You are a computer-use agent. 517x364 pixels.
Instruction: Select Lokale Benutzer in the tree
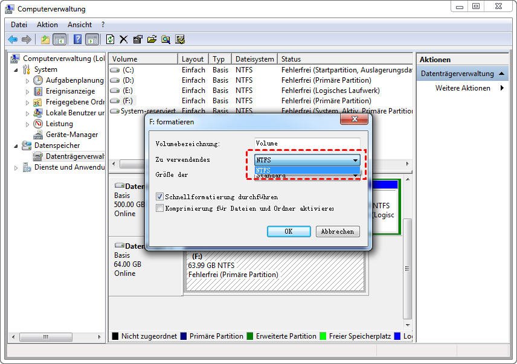coord(75,113)
